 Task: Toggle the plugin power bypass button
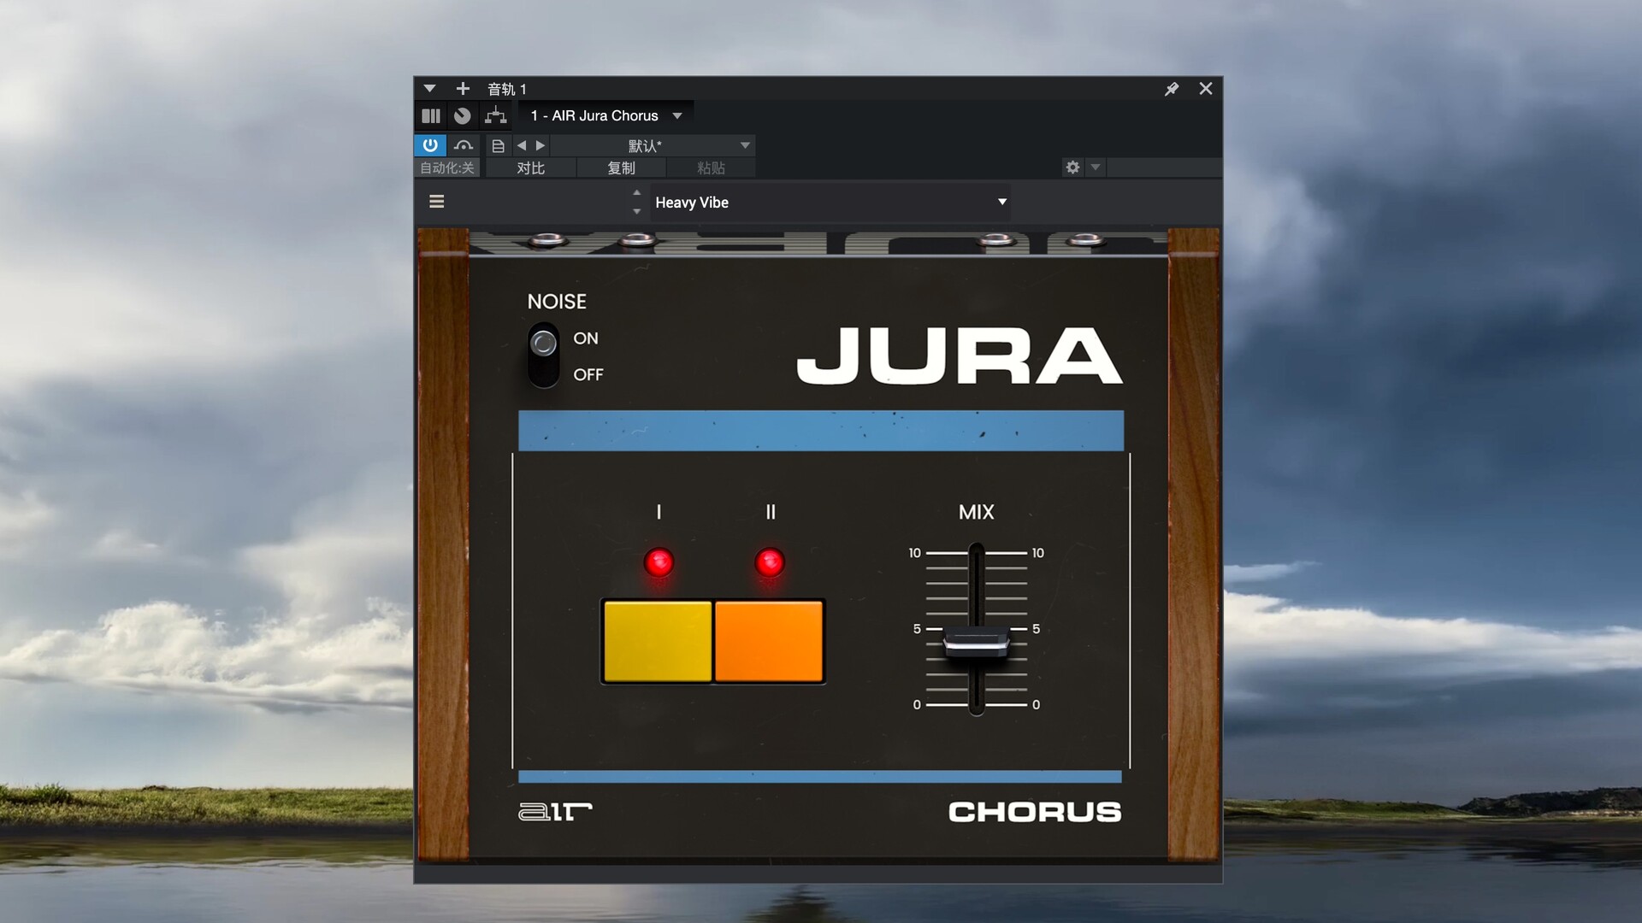coord(430,145)
